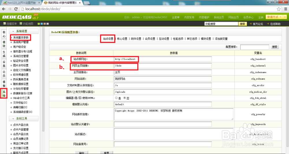
Task: Click the 搜索 button beside 功能搜索
Action: [x=242, y=24]
